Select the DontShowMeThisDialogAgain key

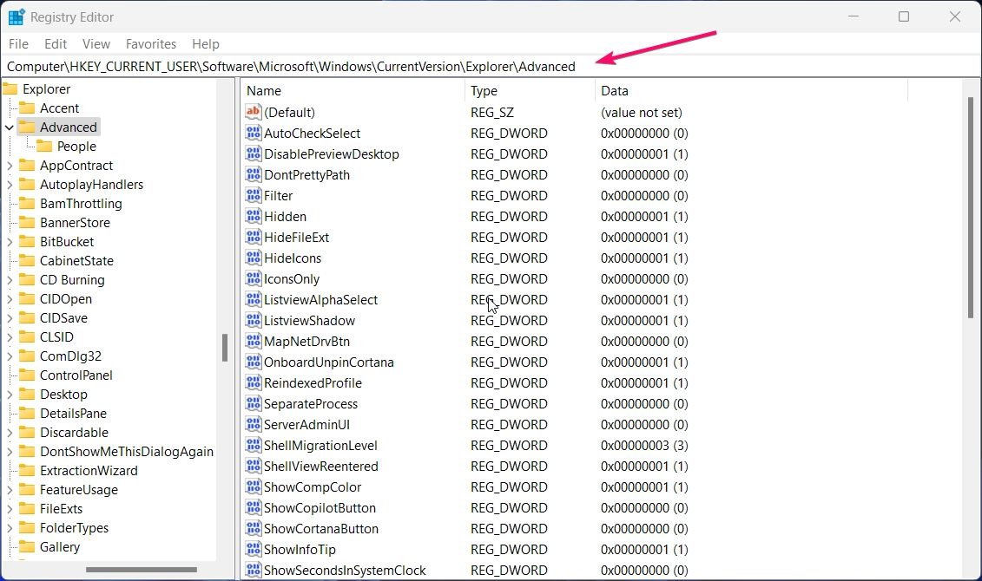tap(127, 452)
